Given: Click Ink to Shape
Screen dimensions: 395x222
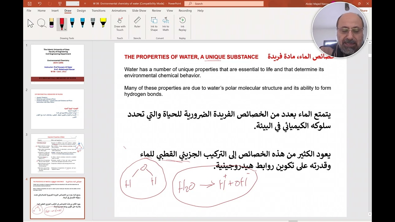Looking at the screenshot, I should point(154,24).
